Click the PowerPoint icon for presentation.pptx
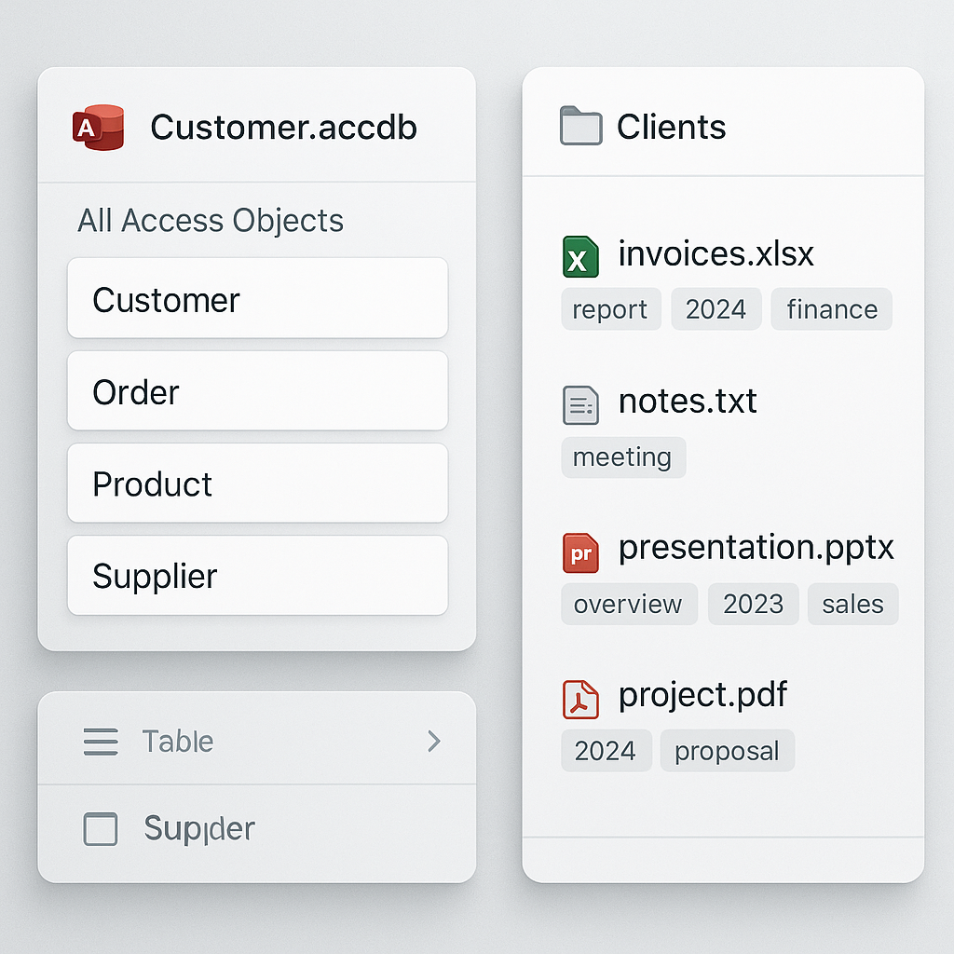Screen dimensions: 954x954 tap(580, 553)
